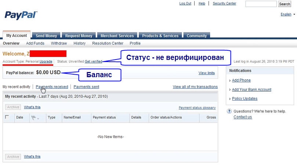Open Profile in the submenu
This screenshot has width=297, height=165.
(135, 43)
